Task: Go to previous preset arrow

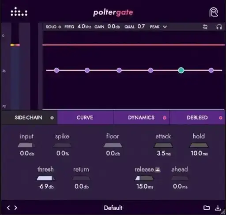Action: 8,207
